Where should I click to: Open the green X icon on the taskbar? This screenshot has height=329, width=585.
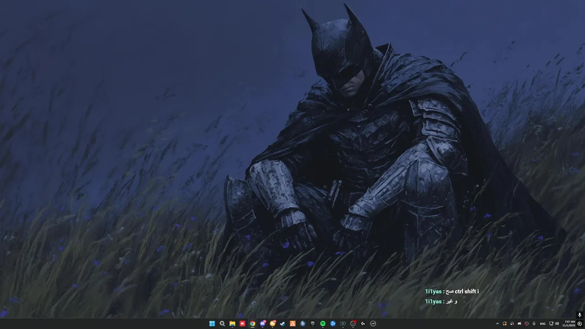pos(343,324)
